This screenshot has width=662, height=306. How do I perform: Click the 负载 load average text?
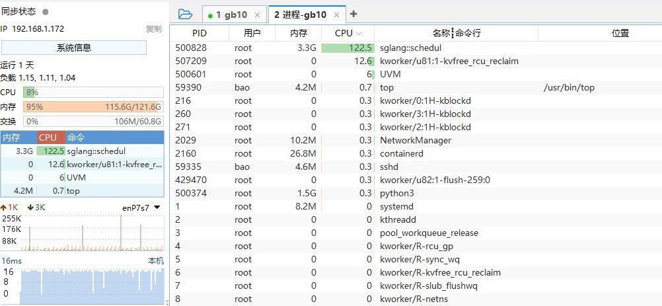tap(38, 78)
